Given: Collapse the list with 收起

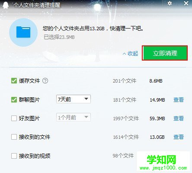Looking at the screenshot, I should coord(130,54).
